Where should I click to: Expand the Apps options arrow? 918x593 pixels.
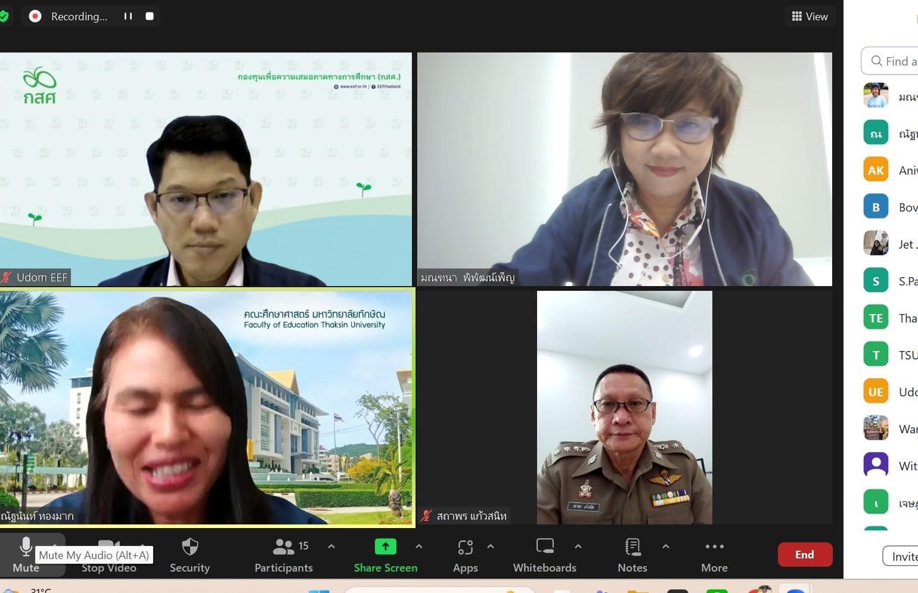pos(491,546)
